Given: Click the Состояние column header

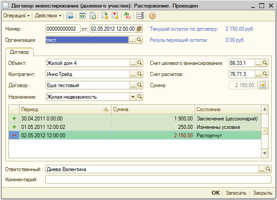Looking at the screenshot, I should [228, 109].
